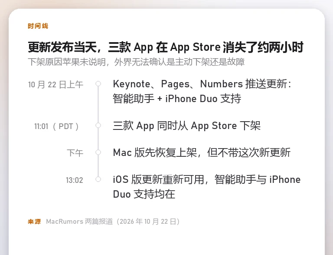Click the subtitle 下架原因苹果未说明
This screenshot has width=333, height=255.
tap(136, 62)
